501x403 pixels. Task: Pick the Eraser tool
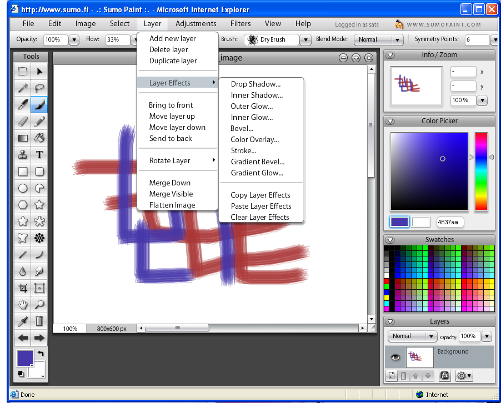23,121
